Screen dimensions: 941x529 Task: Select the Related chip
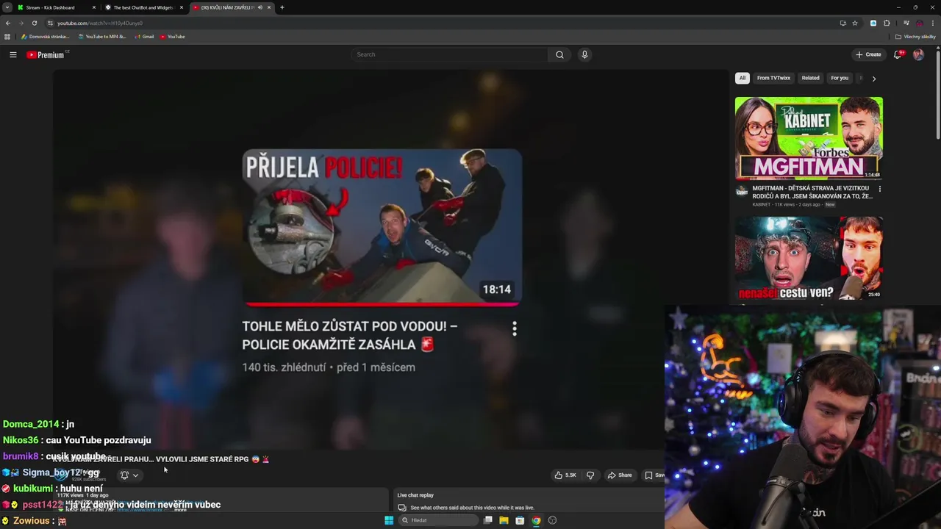(810, 78)
